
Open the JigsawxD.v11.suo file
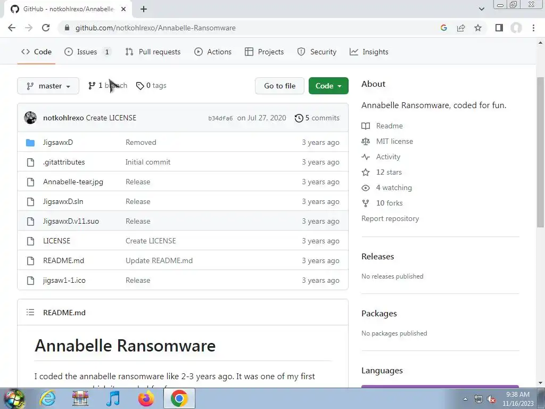(71, 221)
